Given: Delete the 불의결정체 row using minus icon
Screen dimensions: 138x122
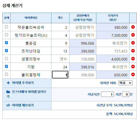Looking at the screenshot, I should [133, 74].
